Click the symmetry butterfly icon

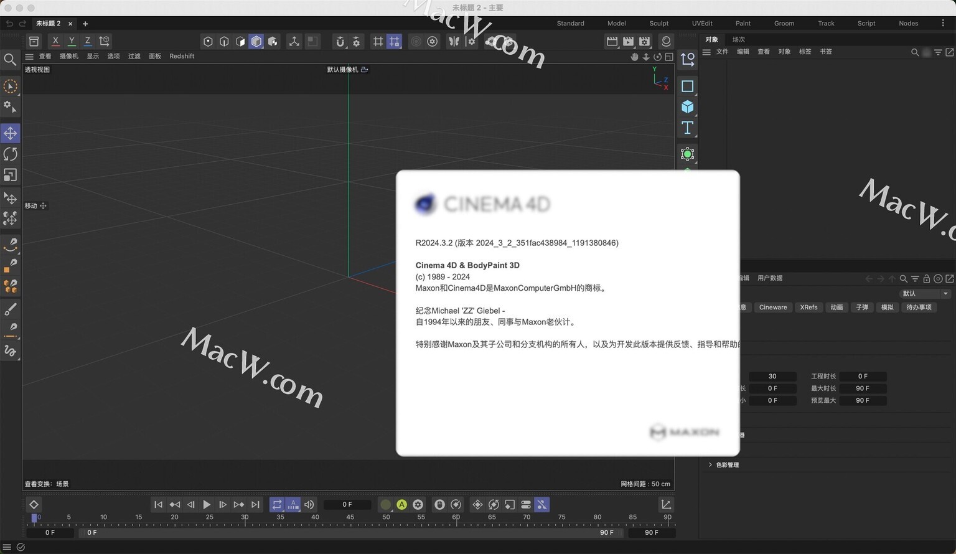point(454,41)
